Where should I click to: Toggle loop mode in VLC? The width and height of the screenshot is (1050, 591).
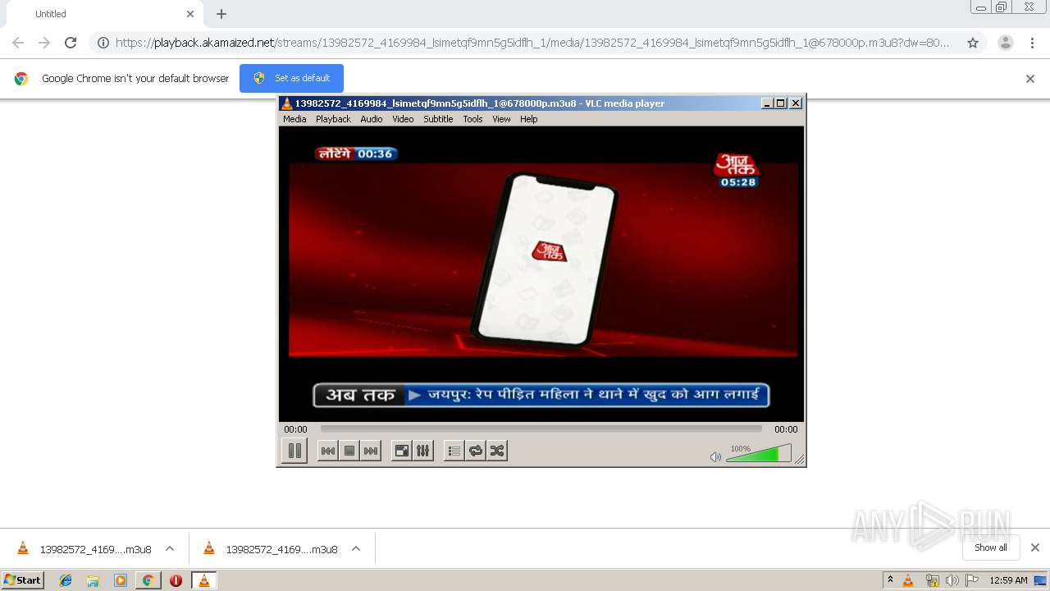tap(475, 451)
